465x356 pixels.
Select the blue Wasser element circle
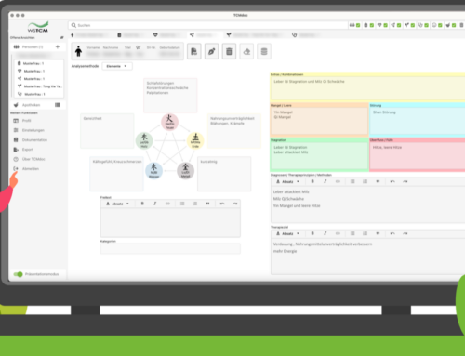pyautogui.click(x=154, y=171)
